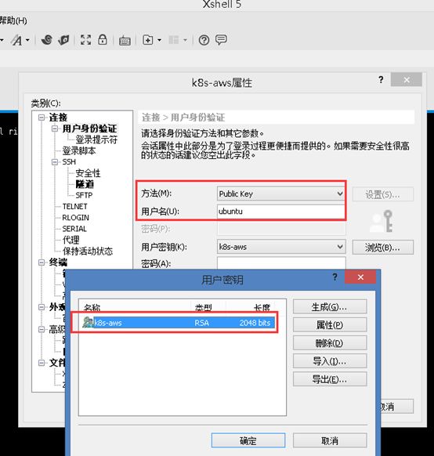Click 取消 in 用户密钥 dialog
Viewport: 434px width, 456px height.
tap(330, 440)
